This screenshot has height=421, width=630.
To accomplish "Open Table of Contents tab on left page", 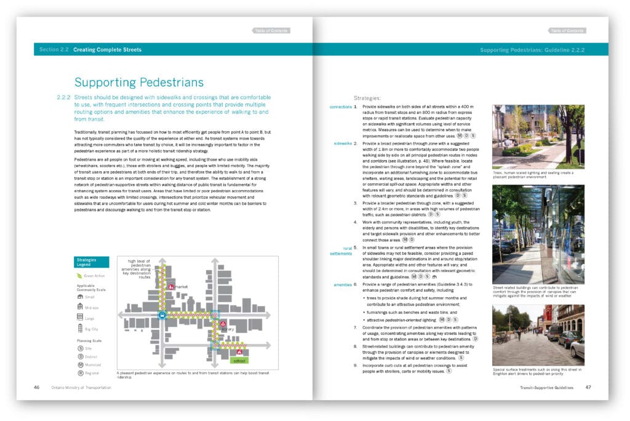I will pos(271,30).
